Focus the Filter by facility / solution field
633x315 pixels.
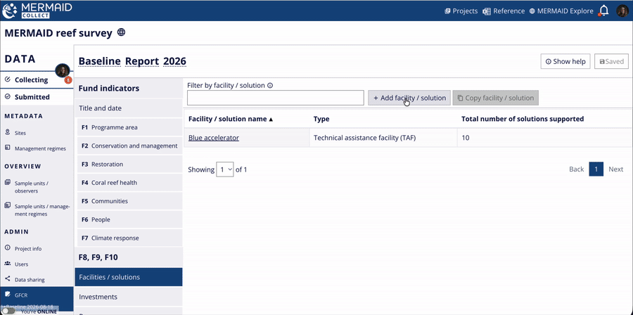pyautogui.click(x=276, y=98)
